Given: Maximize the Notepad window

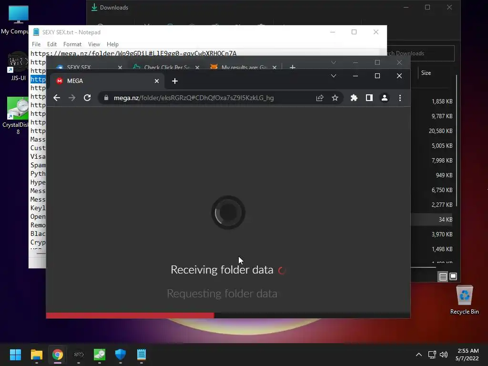Looking at the screenshot, I should pos(354,32).
